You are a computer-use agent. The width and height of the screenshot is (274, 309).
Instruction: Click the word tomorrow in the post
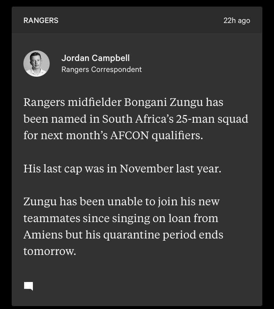click(x=50, y=251)
